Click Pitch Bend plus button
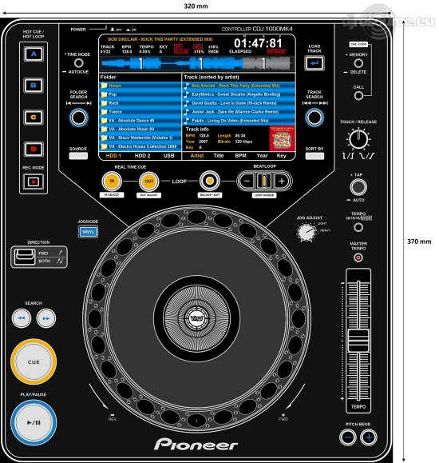 (x=369, y=437)
